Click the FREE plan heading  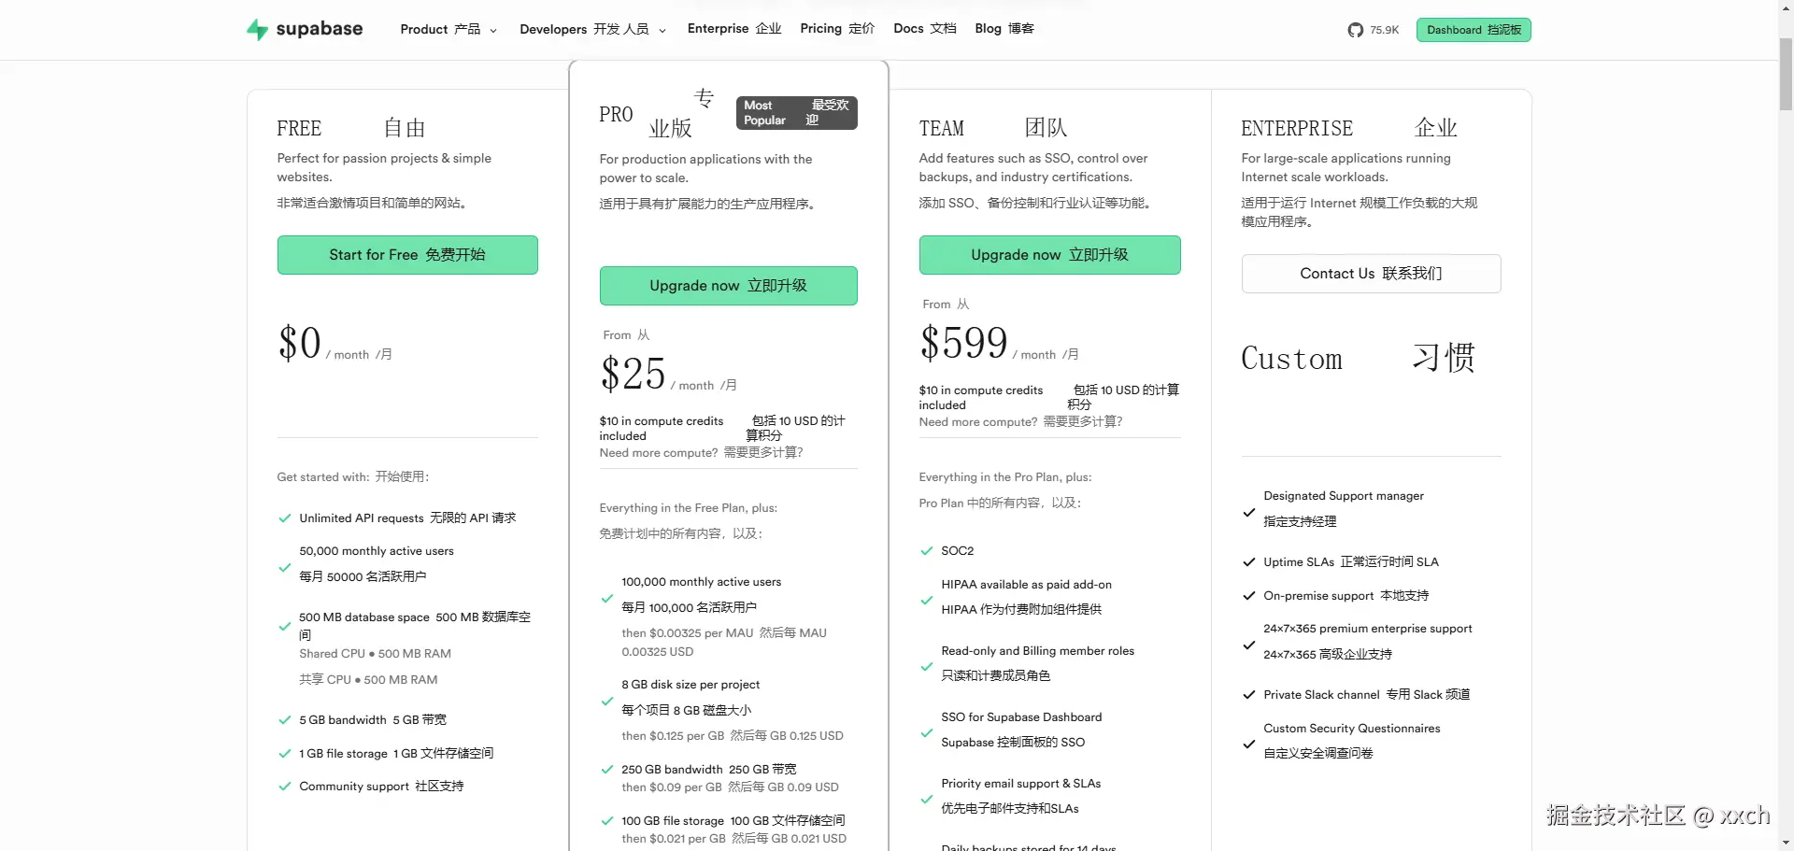pyautogui.click(x=299, y=129)
